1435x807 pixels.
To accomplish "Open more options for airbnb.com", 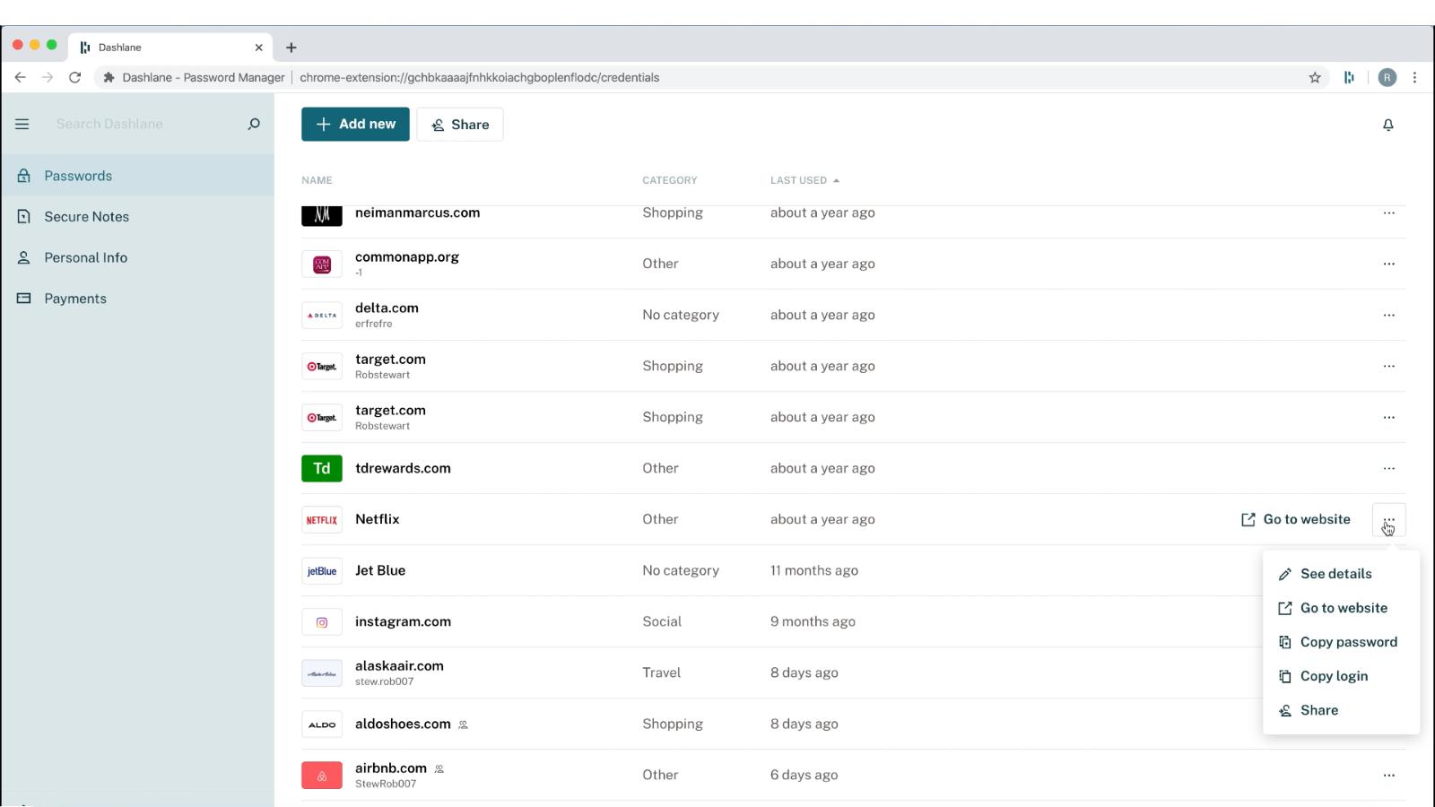I will 1388,775.
